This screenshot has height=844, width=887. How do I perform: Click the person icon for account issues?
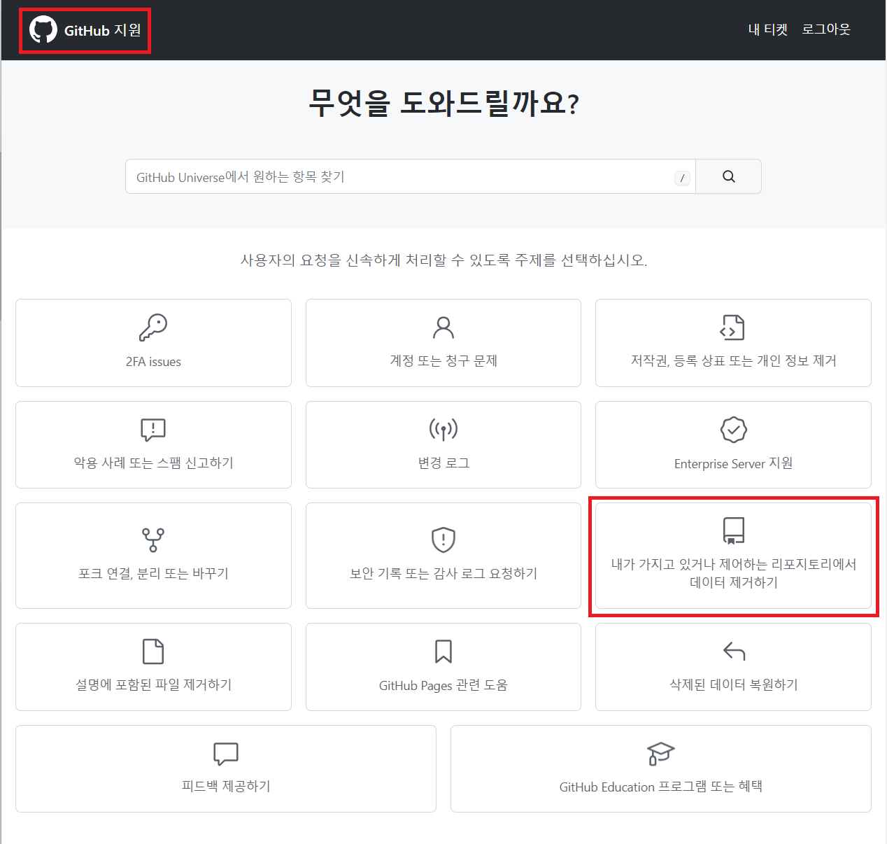click(x=443, y=327)
